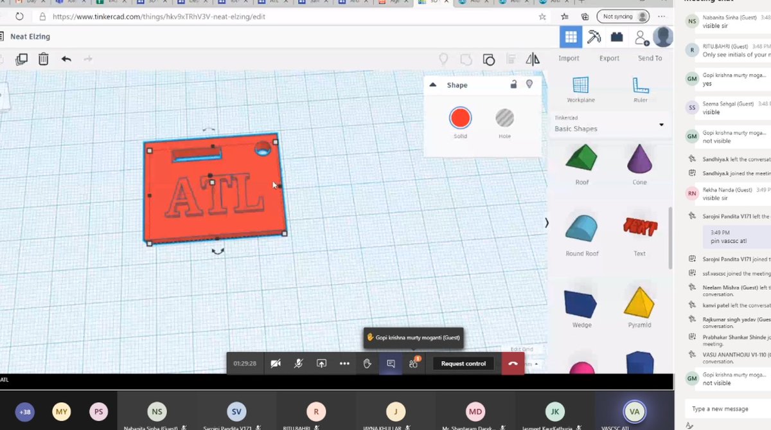Open browser Settings and more menu
Screen dimensions: 771x430
click(x=661, y=17)
